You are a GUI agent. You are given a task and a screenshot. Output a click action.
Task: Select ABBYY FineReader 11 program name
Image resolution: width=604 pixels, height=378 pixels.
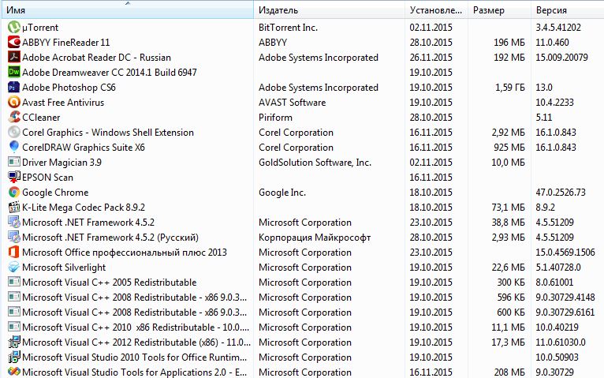coord(66,42)
